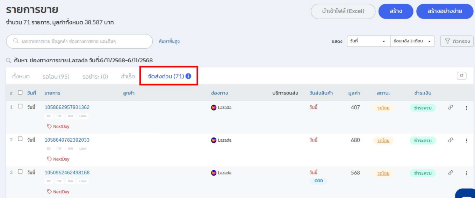Switch to the รอโอน (95) tab
Screen dimensions: 475x198
tap(56, 76)
